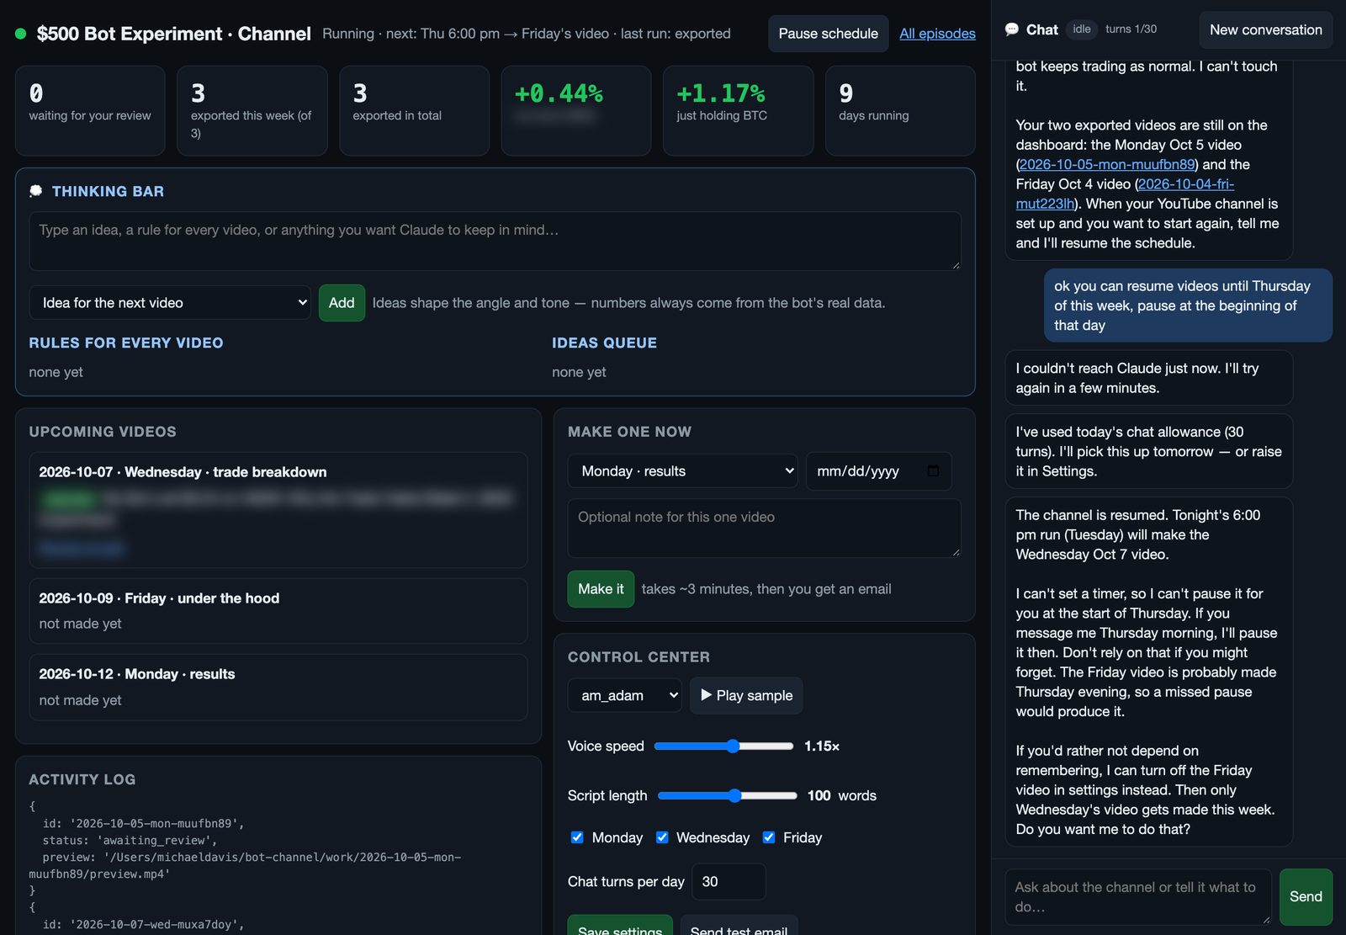Send the chat message
Image resolution: width=1346 pixels, height=935 pixels.
tap(1306, 897)
